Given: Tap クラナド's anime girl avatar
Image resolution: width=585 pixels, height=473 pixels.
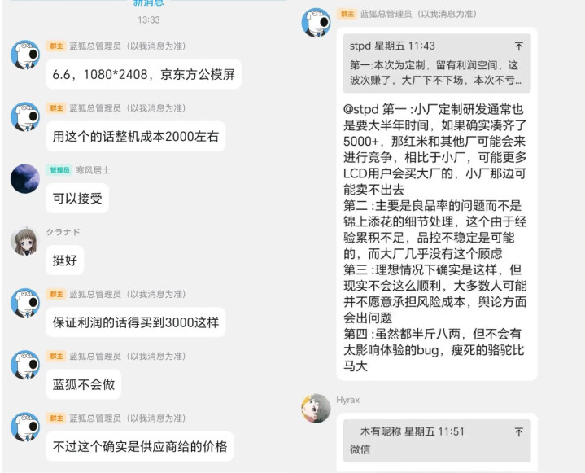Looking at the screenshot, I should point(25,241).
